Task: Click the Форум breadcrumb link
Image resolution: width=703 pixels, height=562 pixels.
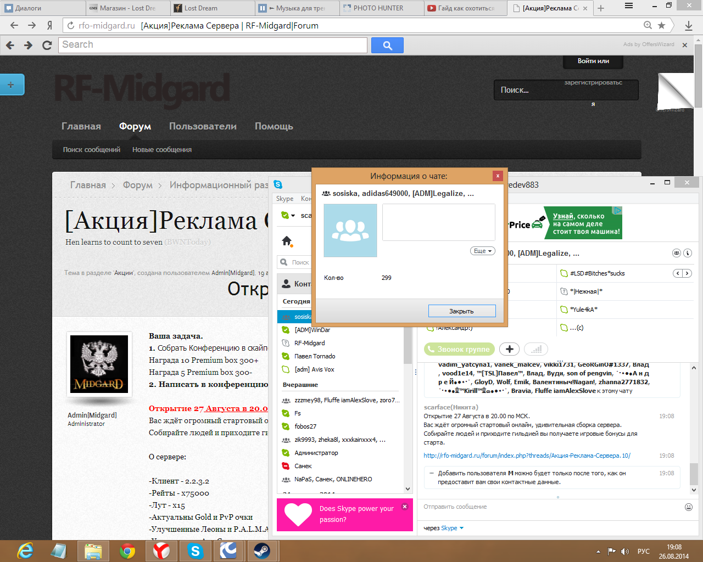Action: [x=138, y=185]
